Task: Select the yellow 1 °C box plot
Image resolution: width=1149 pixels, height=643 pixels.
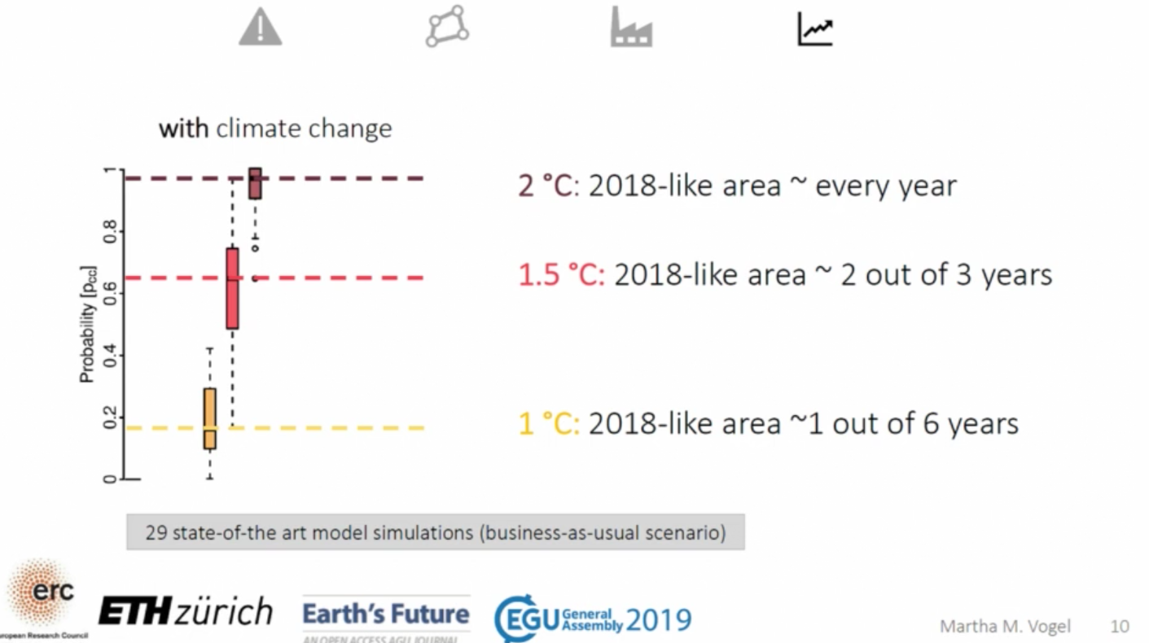Action: [x=210, y=418]
